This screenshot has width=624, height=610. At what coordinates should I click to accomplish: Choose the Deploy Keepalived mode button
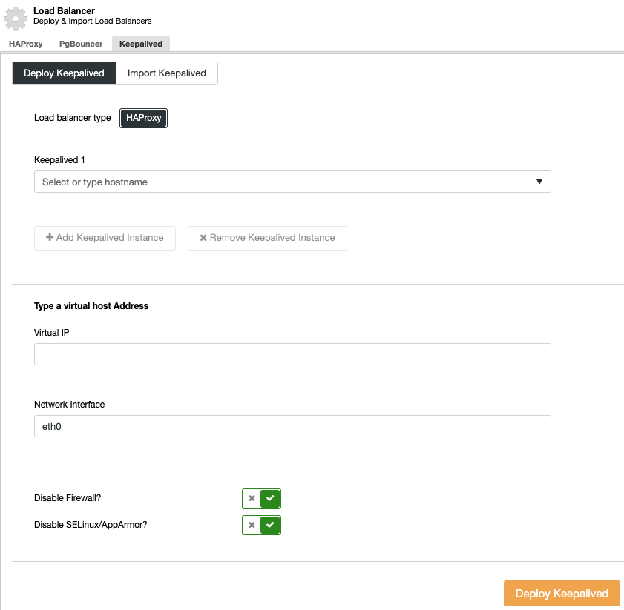(64, 73)
